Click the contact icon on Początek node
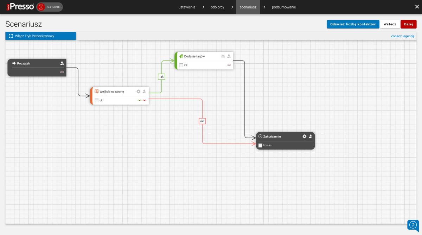The height and width of the screenshot is (235, 422). [62, 63]
